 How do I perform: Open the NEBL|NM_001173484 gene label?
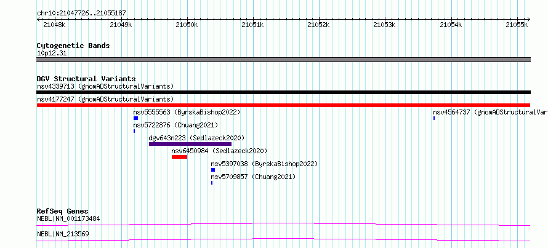pos(68,219)
